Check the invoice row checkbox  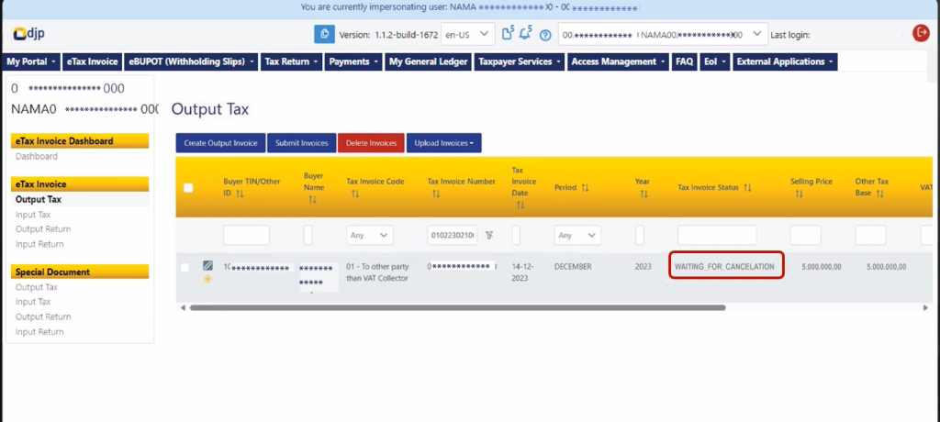(x=185, y=267)
